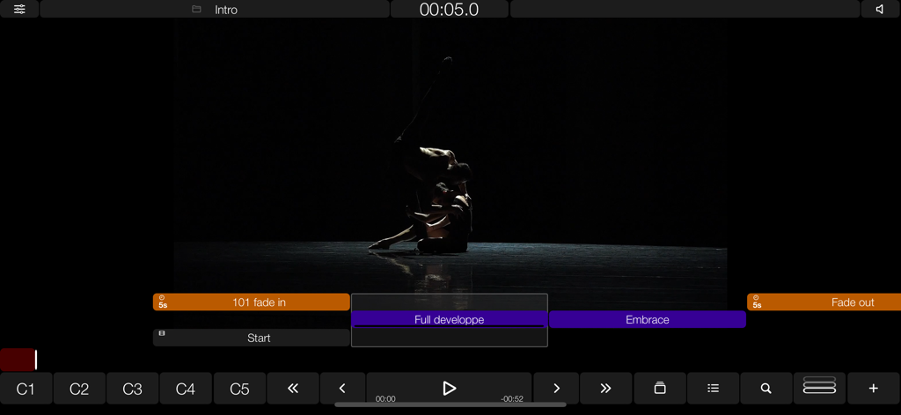Step back with the single left arrow
The image size is (901, 415).
[x=342, y=389]
